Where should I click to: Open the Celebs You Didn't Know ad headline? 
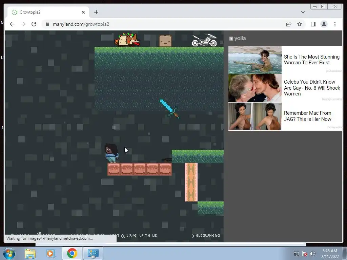[312, 88]
